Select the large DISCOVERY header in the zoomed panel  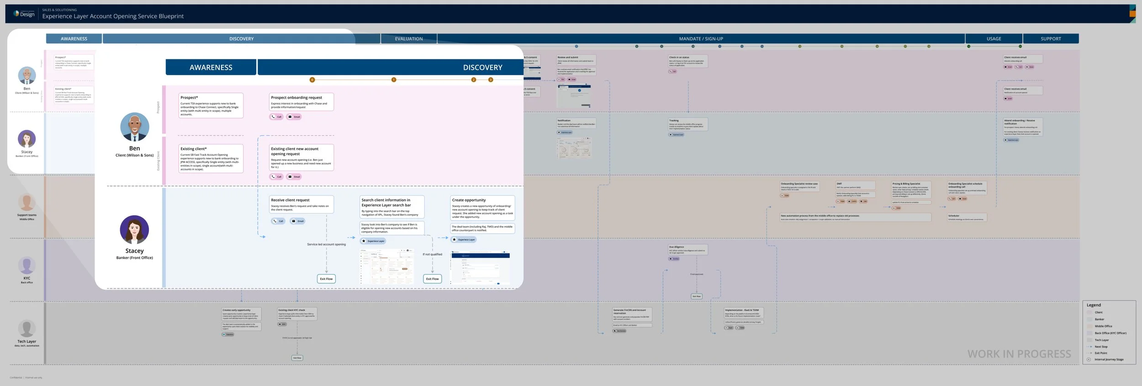(x=391, y=67)
